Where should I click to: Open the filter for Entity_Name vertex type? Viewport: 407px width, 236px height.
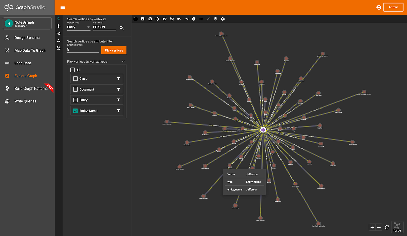[118, 111]
